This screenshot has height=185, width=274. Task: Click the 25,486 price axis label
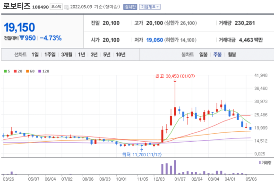click(261, 115)
